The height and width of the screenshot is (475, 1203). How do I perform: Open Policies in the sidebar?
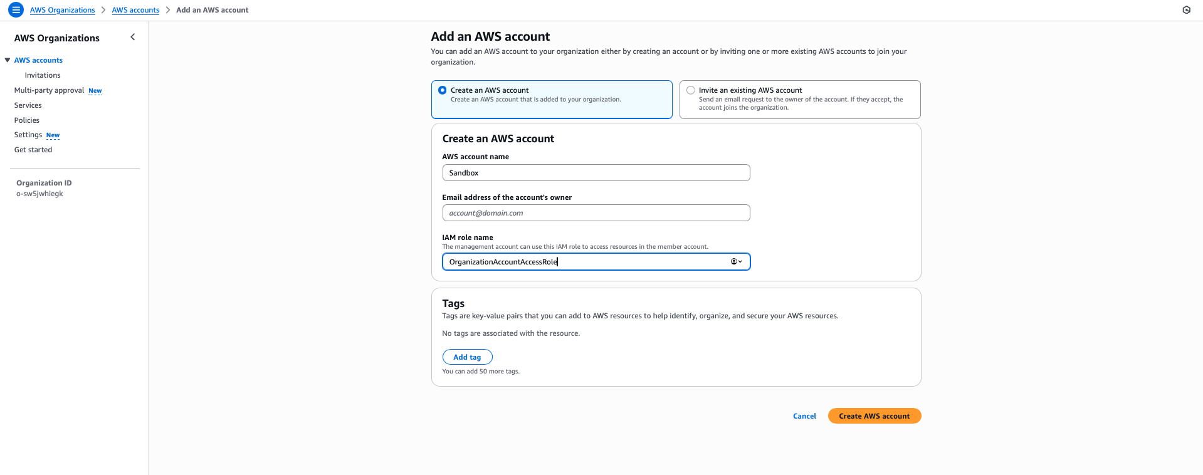coord(27,120)
